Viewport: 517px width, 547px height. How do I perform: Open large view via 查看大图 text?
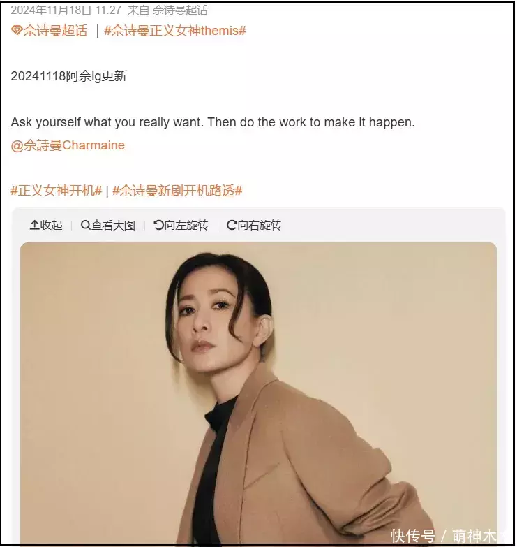(113, 225)
